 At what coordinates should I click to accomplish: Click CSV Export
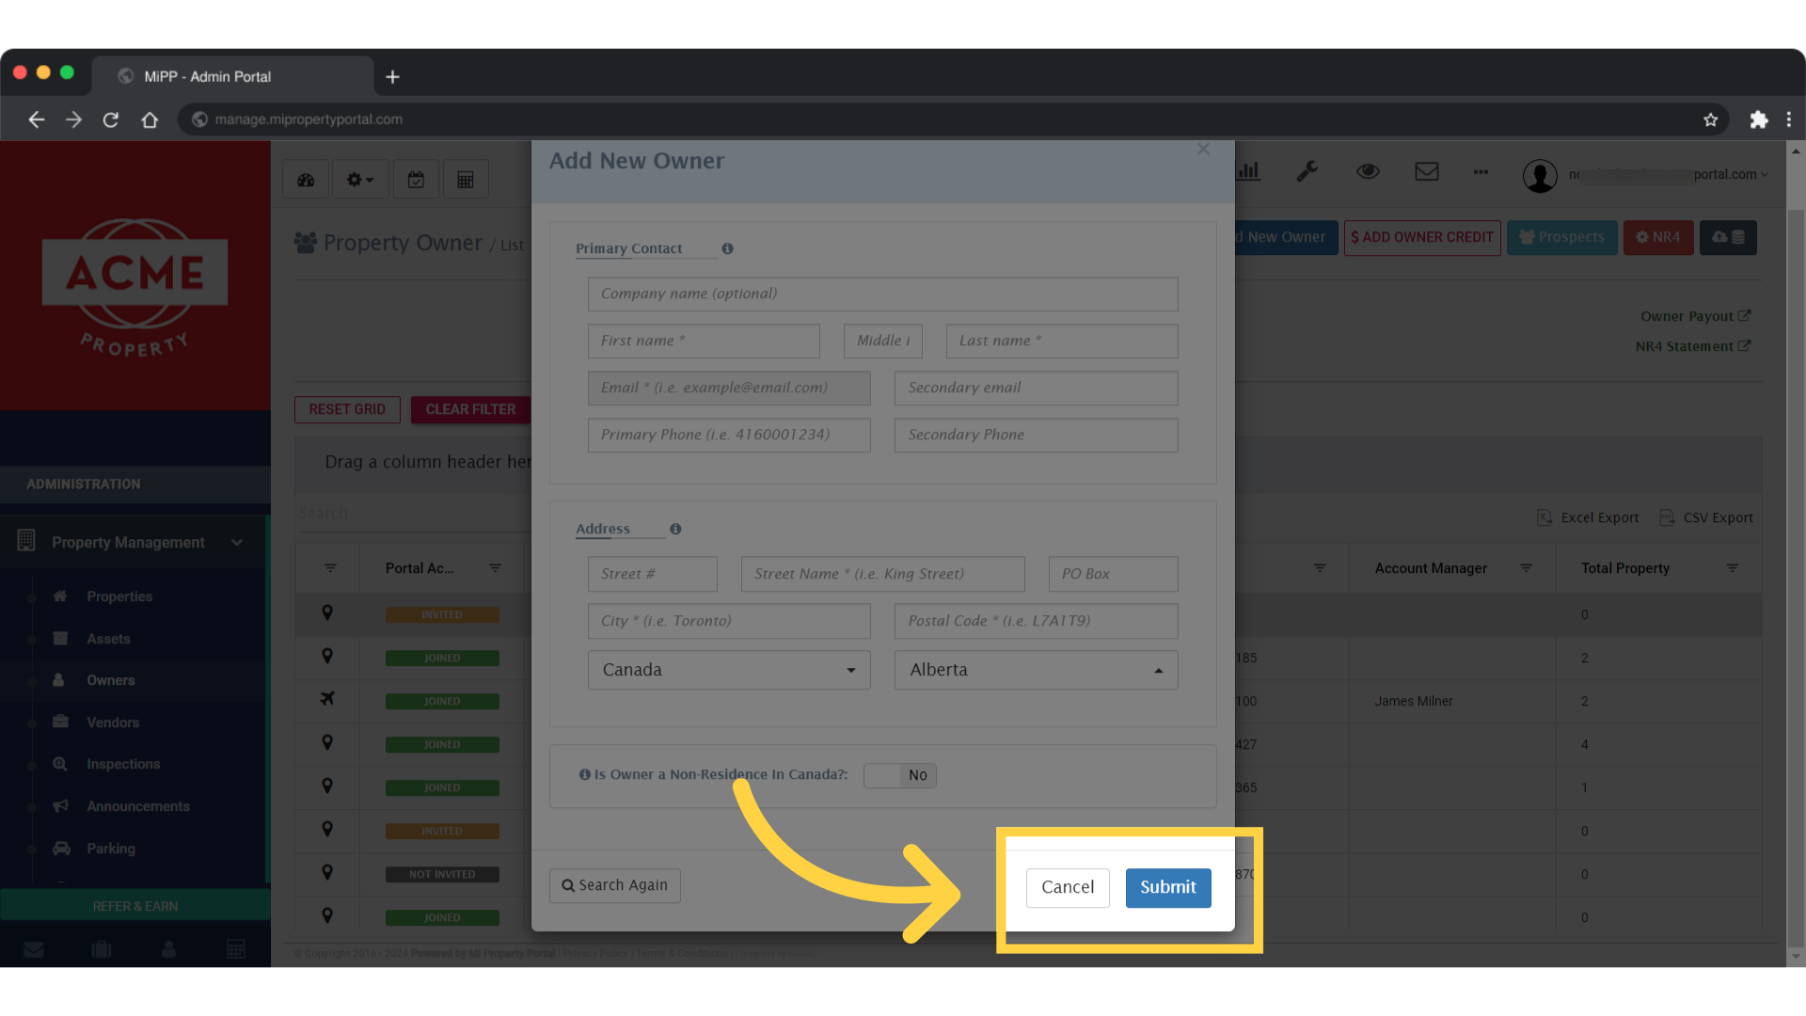coord(1706,517)
